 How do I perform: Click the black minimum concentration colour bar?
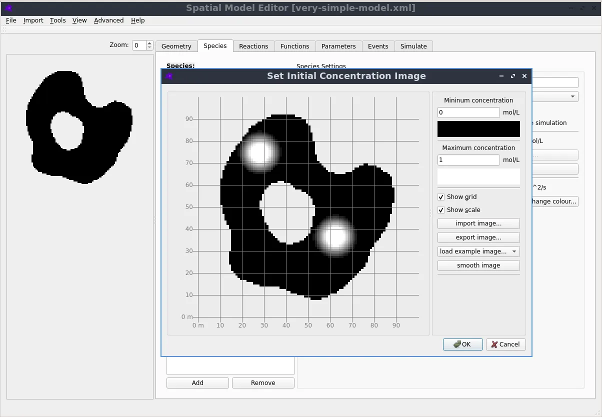click(x=478, y=129)
